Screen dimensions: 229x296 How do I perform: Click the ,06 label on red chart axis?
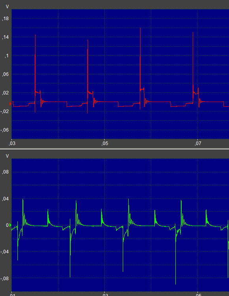(x=6, y=74)
